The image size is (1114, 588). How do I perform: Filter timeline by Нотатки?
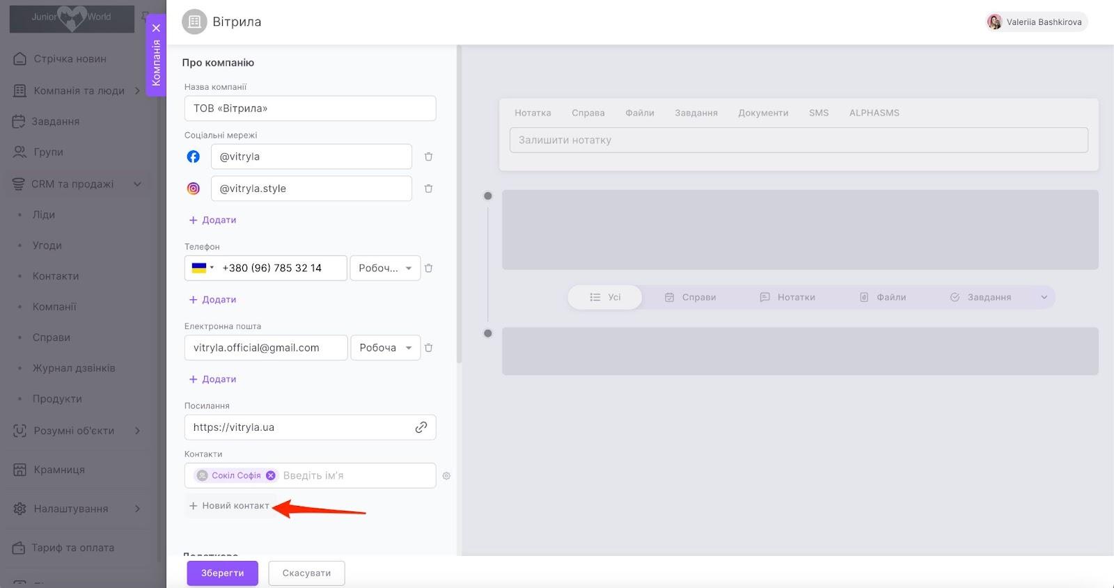click(x=787, y=297)
